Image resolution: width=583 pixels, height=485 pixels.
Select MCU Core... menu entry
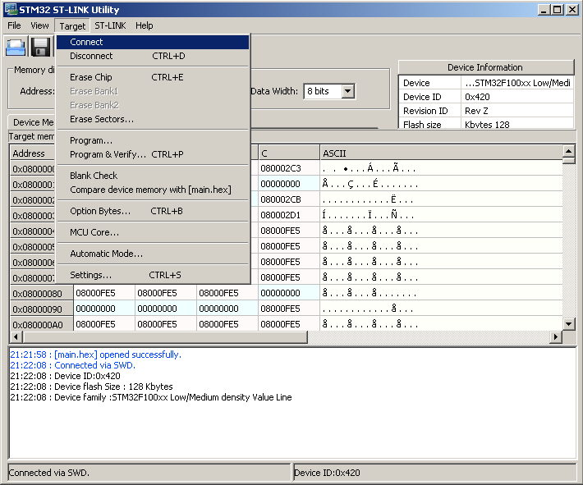click(x=94, y=232)
